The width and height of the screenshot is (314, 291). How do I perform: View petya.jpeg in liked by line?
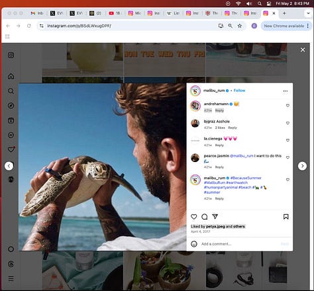point(215,226)
